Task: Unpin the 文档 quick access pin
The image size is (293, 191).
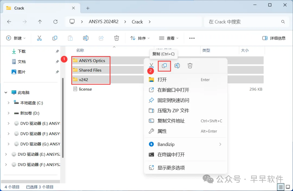Action: click(x=57, y=62)
